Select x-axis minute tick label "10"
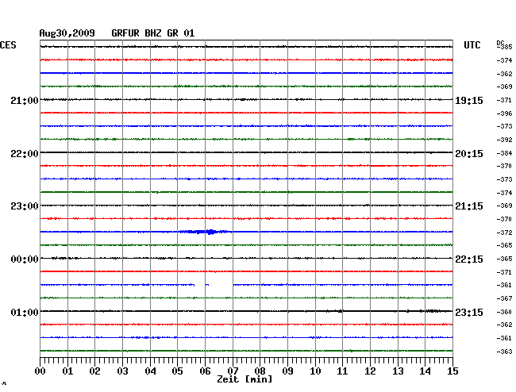Image resolution: width=516 pixels, height=392 pixels. click(x=315, y=371)
